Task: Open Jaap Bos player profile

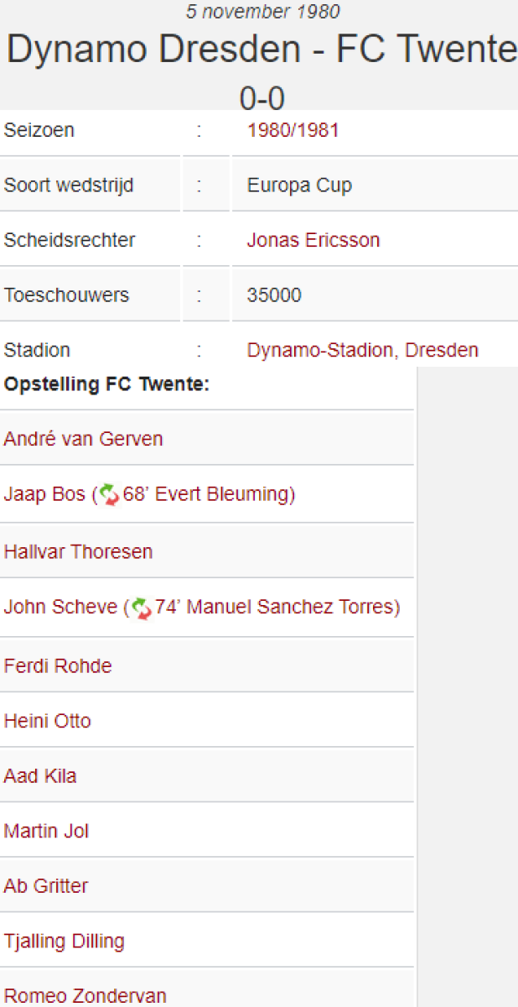Action: (44, 495)
